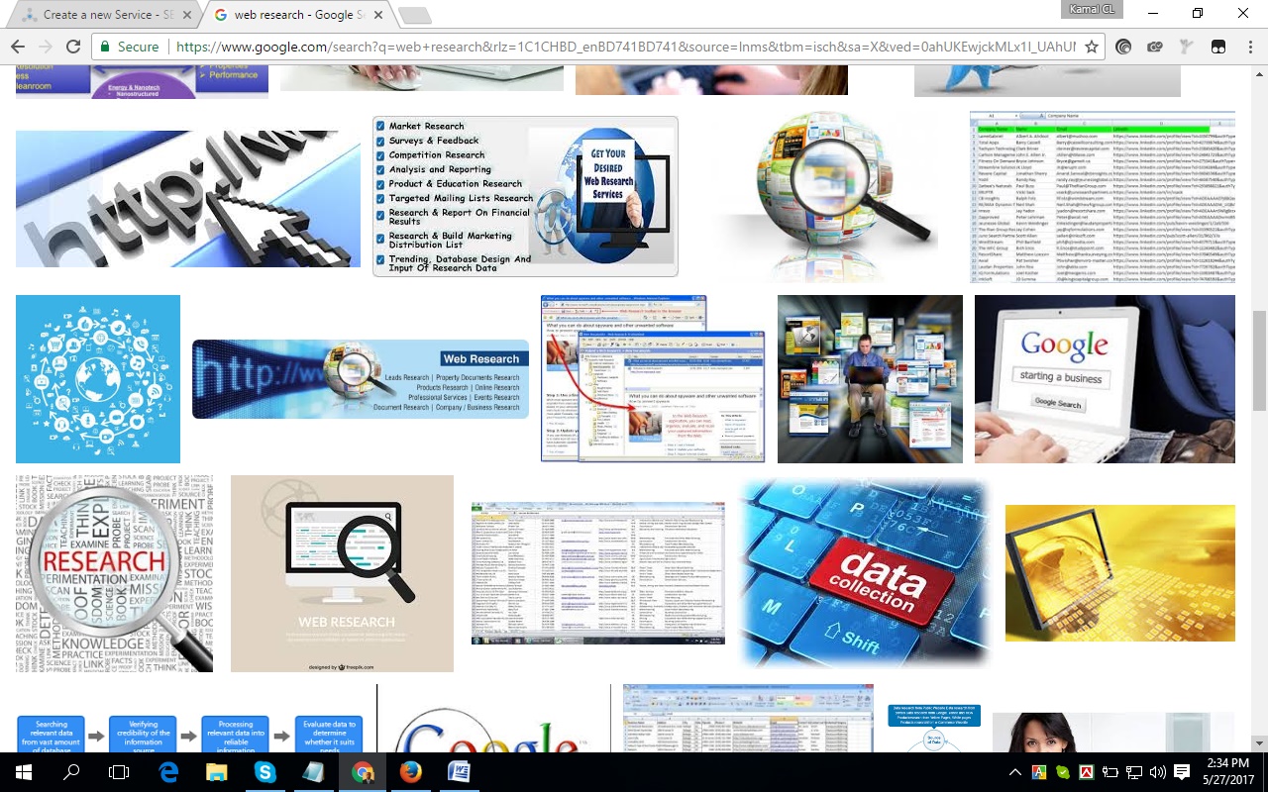
Task: Open the black square two-dots extension
Action: tap(1218, 47)
